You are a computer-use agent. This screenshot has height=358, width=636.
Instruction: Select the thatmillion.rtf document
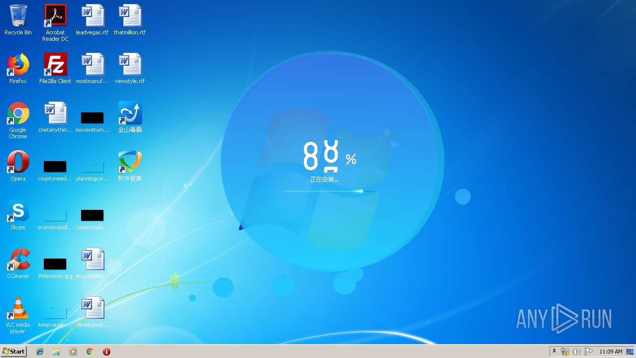[x=130, y=20]
